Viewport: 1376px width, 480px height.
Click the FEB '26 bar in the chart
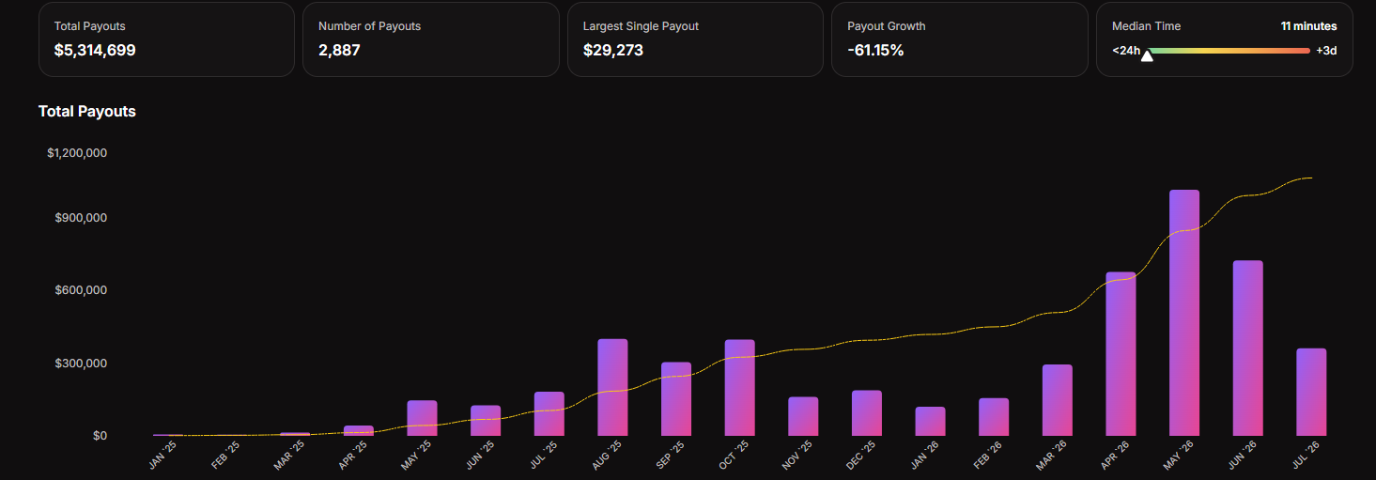[x=994, y=417]
